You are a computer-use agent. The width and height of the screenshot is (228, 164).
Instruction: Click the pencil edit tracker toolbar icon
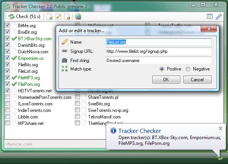58,16
